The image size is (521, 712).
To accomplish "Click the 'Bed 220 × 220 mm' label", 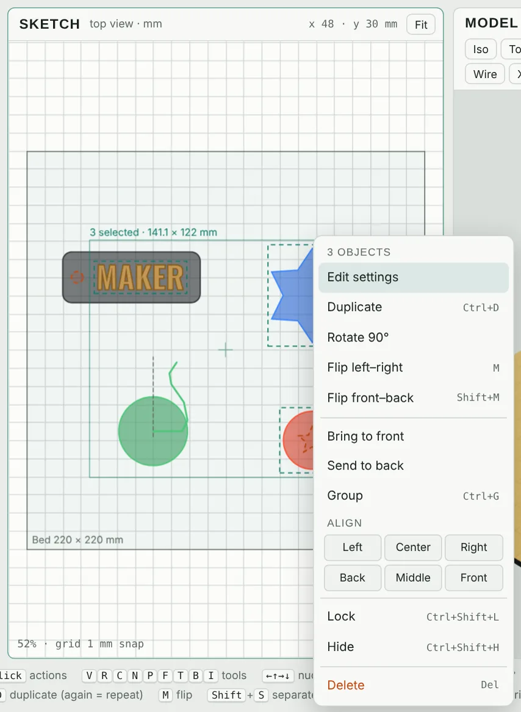I will (x=77, y=540).
